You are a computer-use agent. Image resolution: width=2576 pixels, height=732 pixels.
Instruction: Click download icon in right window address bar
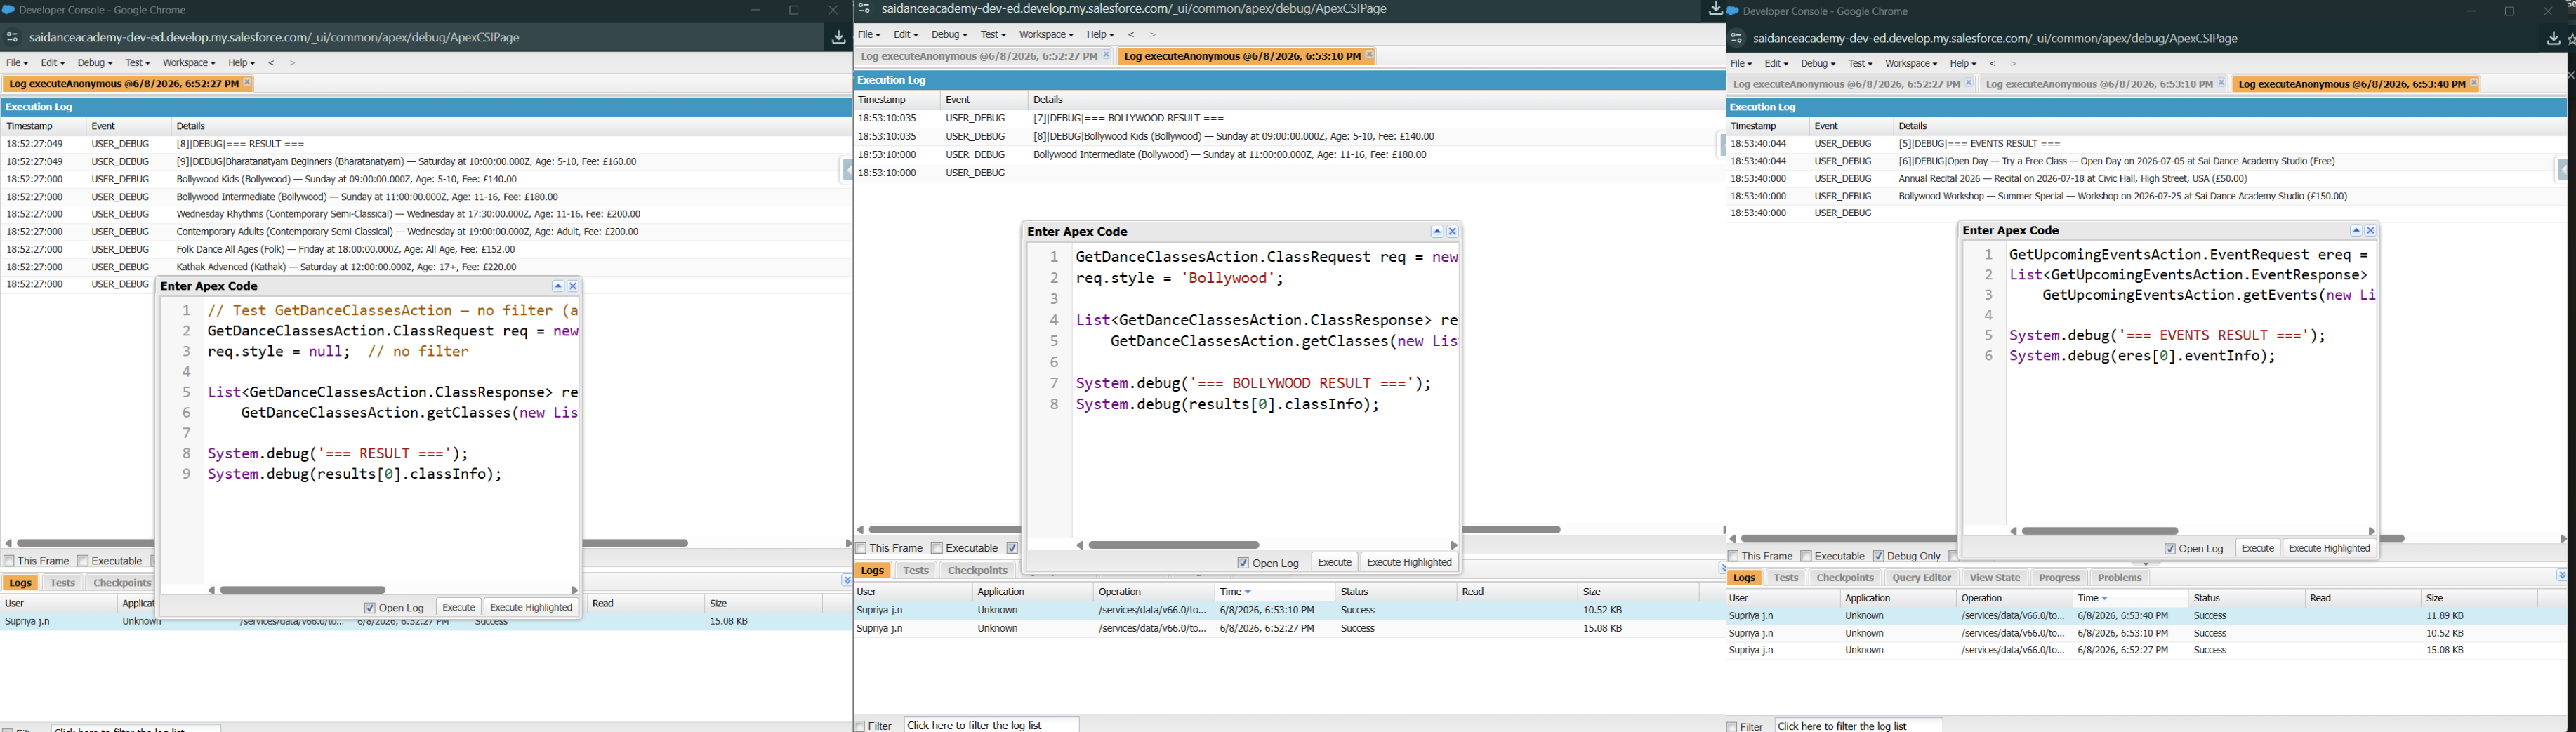(2553, 39)
